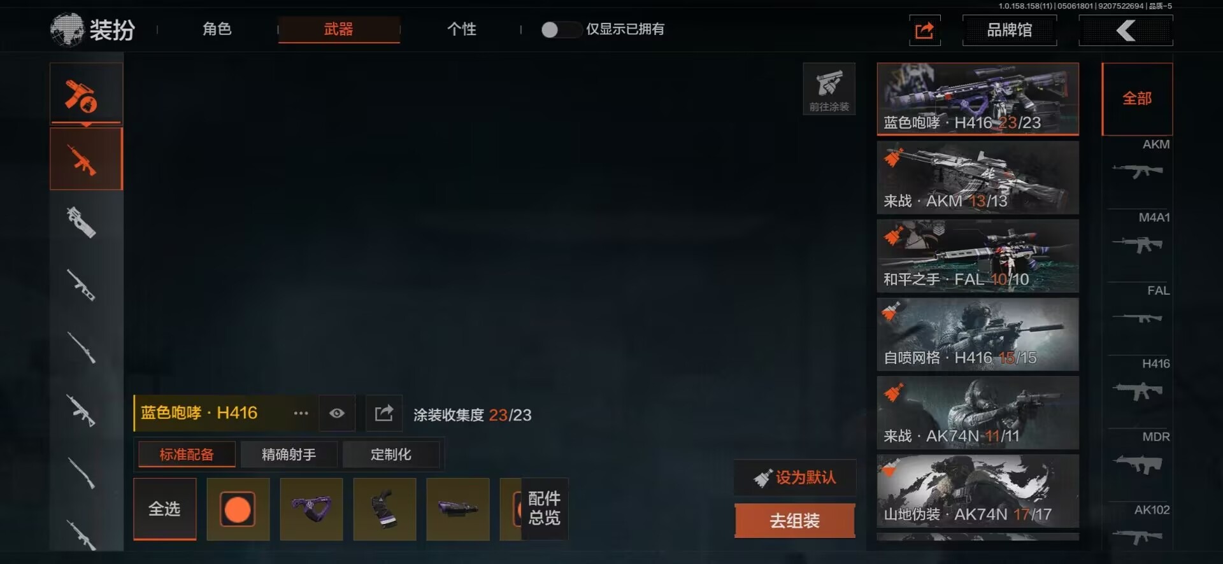Open the 前往涂装 paint icon
The height and width of the screenshot is (564, 1223).
coord(829,89)
